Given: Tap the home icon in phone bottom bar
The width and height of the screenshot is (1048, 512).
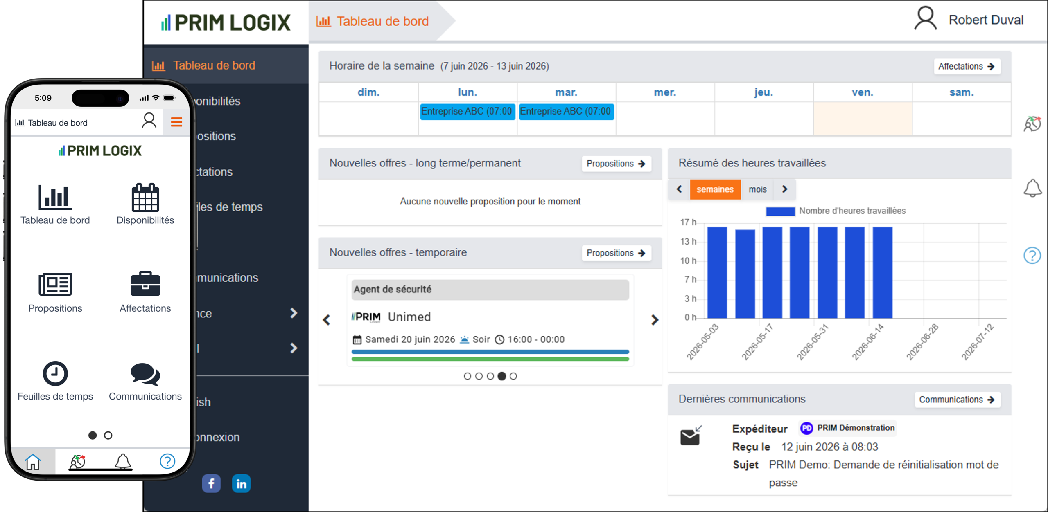Looking at the screenshot, I should coord(33,462).
